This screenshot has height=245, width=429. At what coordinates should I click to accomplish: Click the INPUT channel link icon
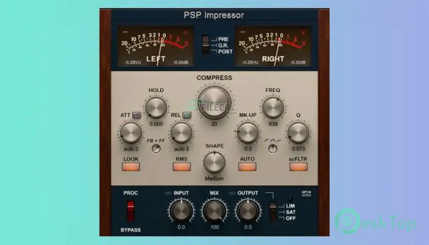pos(168,193)
